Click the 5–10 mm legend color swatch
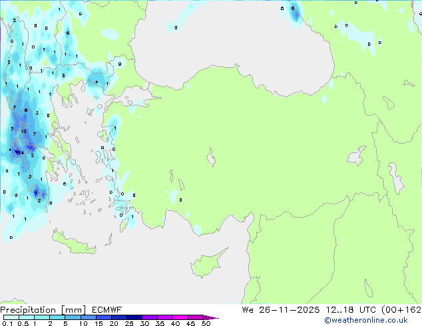422x326 pixels. [x=73, y=317]
